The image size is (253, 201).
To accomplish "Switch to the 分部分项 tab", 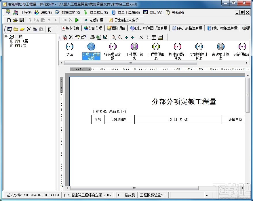I will (93, 28).
